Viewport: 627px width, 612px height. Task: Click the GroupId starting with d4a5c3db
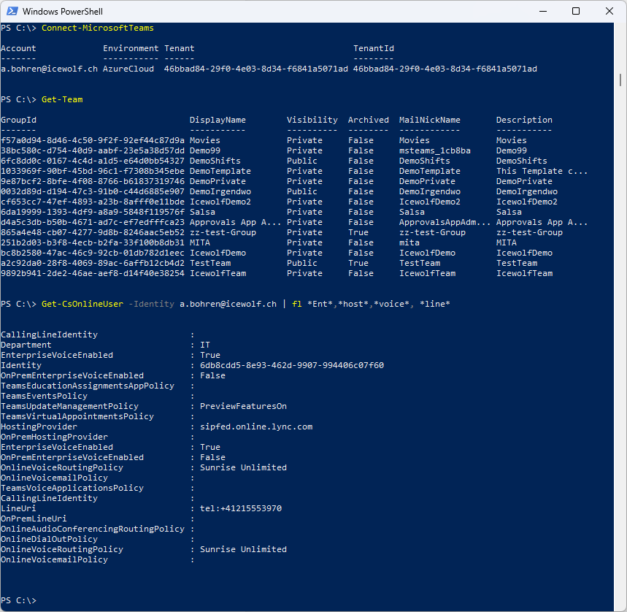click(93, 223)
